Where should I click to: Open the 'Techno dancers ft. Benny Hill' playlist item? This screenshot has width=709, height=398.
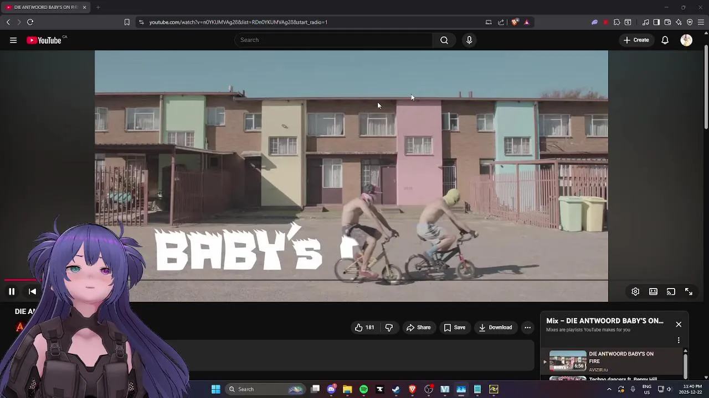623,379
